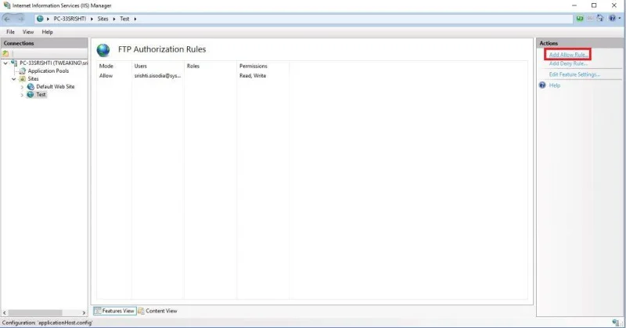The width and height of the screenshot is (626, 328).
Task: Click the Back navigation arrow
Action: point(7,19)
